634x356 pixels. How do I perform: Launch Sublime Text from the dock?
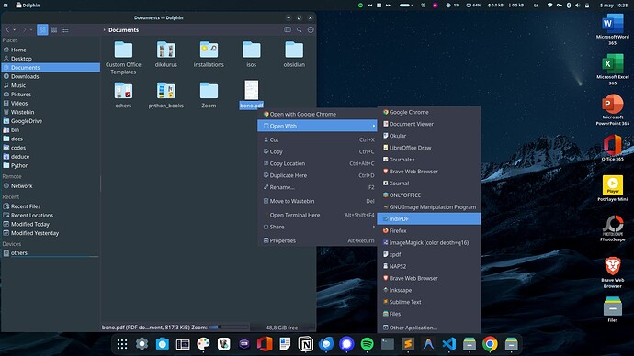click(408, 344)
